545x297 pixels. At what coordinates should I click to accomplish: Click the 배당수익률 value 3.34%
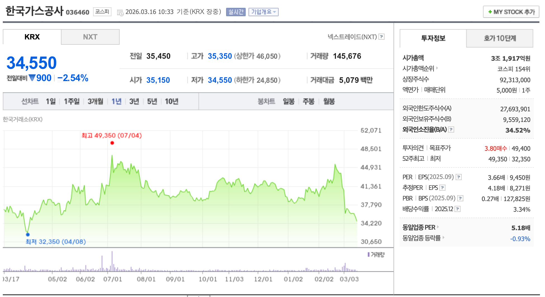(522, 209)
